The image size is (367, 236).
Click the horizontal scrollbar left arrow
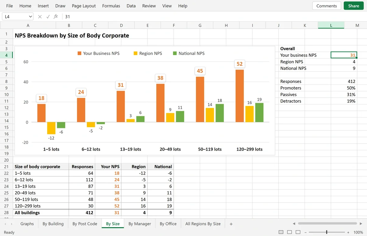(294, 224)
